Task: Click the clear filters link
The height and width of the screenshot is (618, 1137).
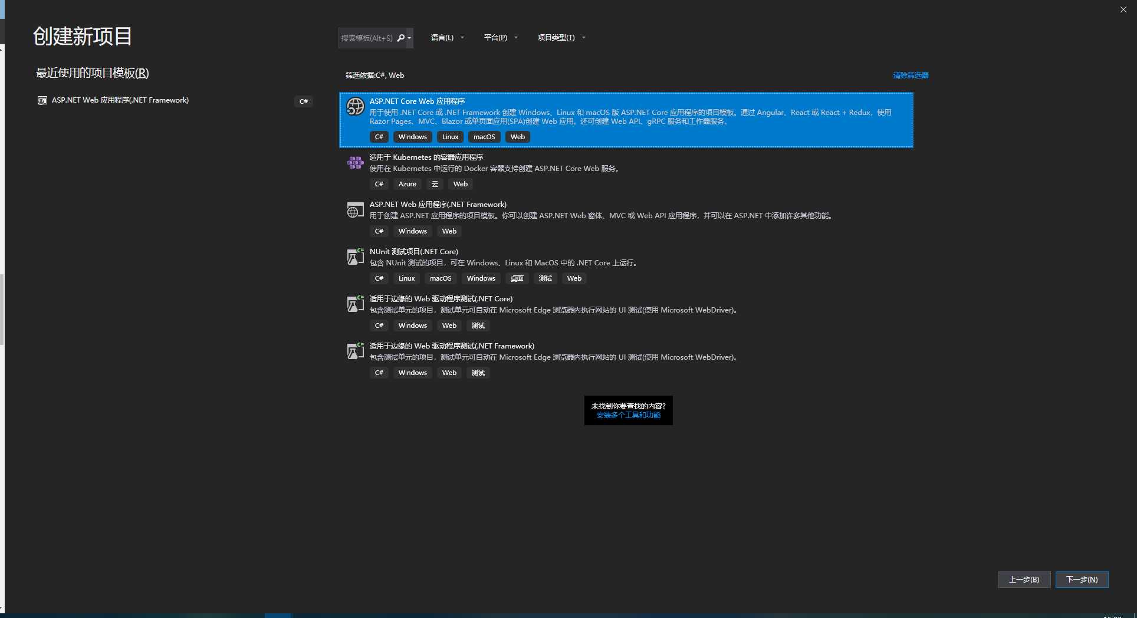Action: pos(911,75)
